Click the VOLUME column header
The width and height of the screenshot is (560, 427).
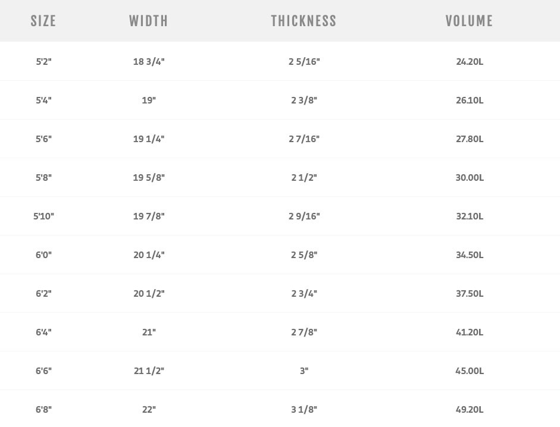(x=469, y=21)
